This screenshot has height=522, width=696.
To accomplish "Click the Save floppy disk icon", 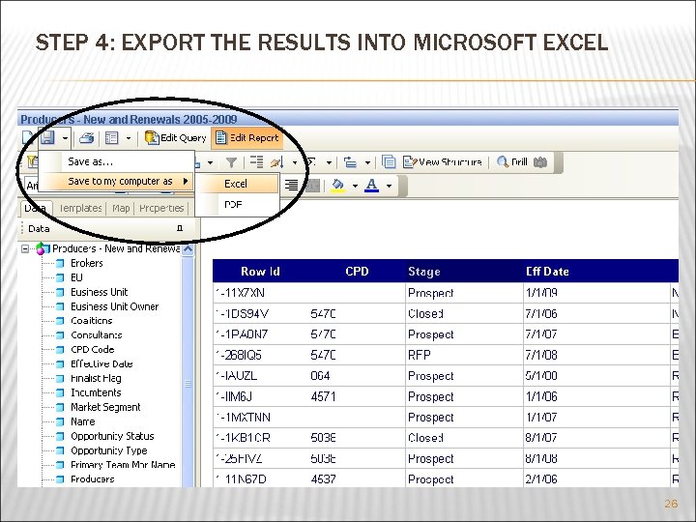I will click(47, 137).
